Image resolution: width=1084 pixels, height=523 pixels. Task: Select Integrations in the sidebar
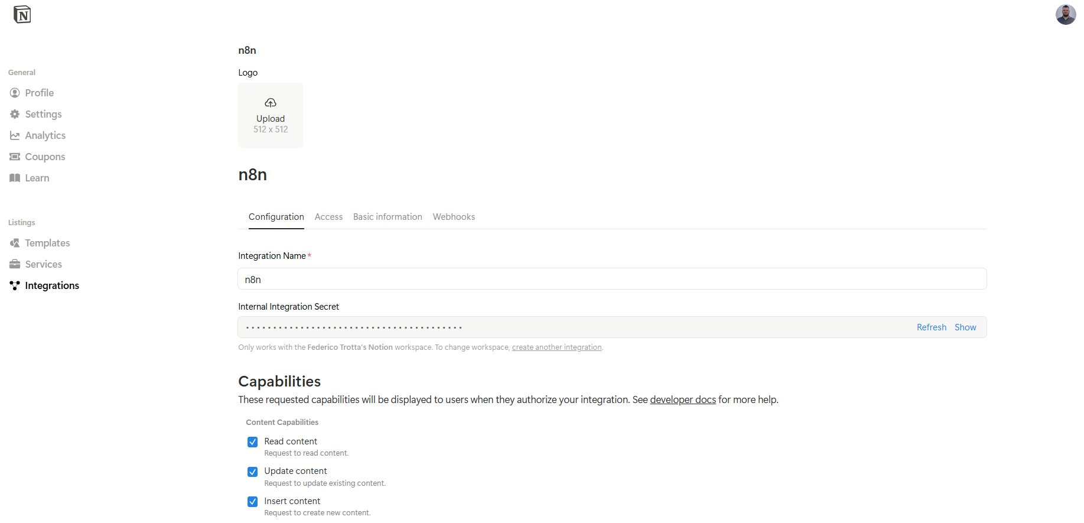coord(52,285)
